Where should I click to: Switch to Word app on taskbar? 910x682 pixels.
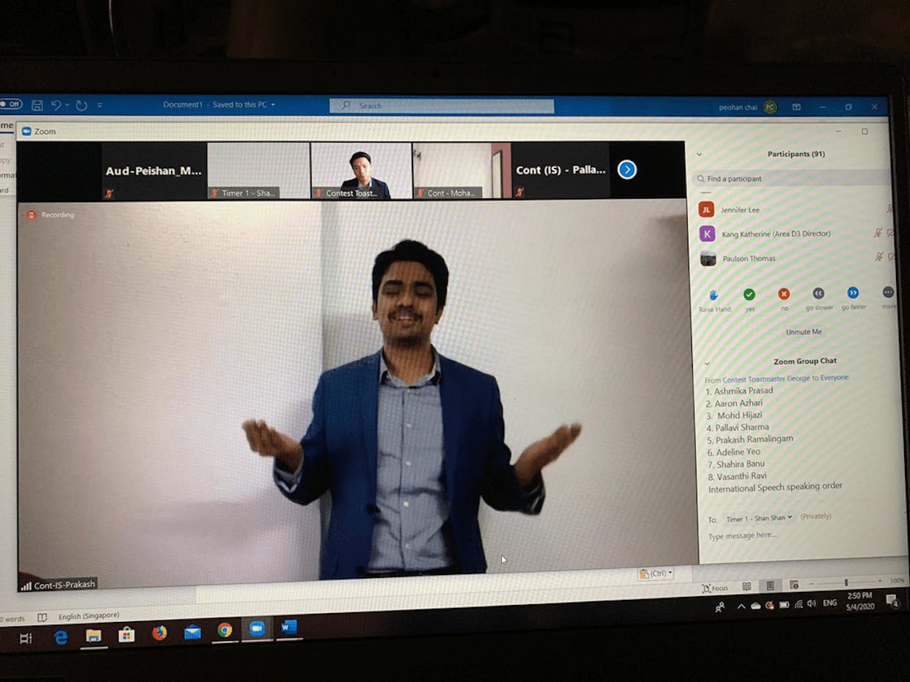pyautogui.click(x=288, y=628)
